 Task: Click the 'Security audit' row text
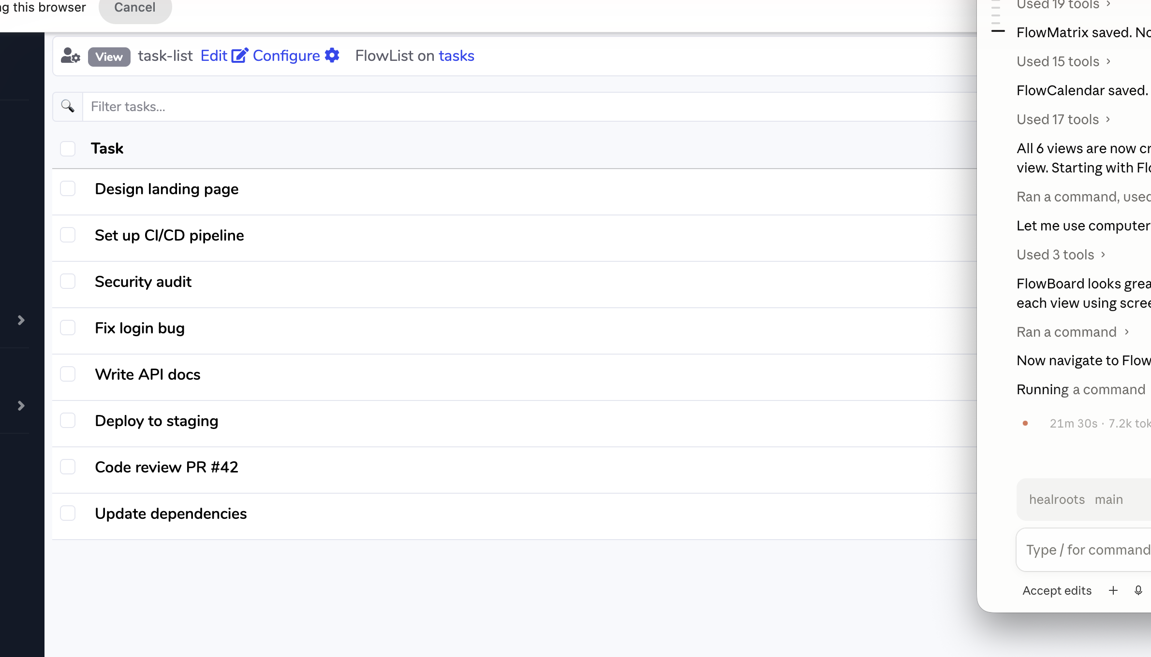pos(143,282)
